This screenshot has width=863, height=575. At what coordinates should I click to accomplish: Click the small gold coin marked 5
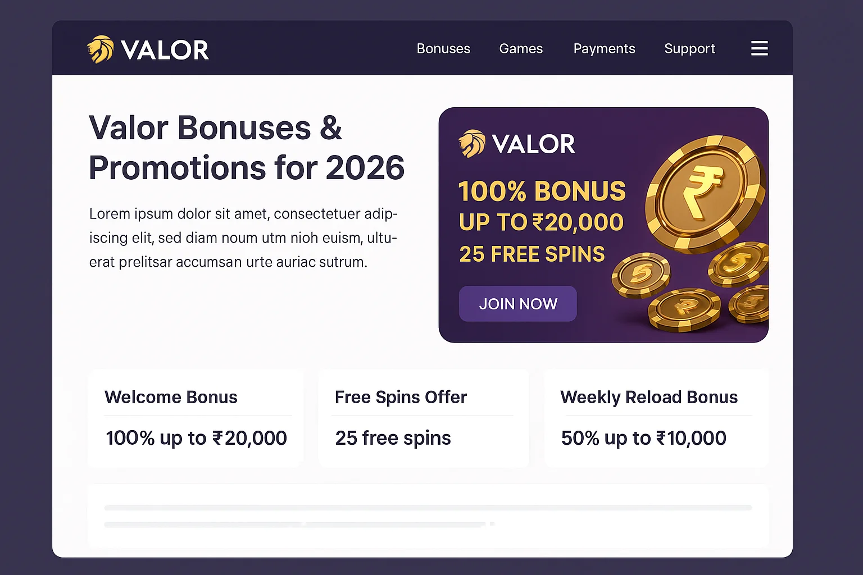[641, 275]
